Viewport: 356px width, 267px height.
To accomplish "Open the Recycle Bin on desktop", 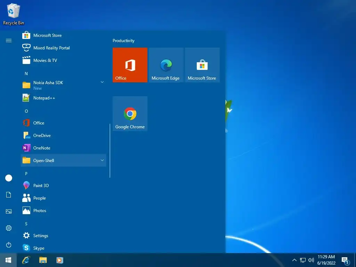I will [x=14, y=14].
